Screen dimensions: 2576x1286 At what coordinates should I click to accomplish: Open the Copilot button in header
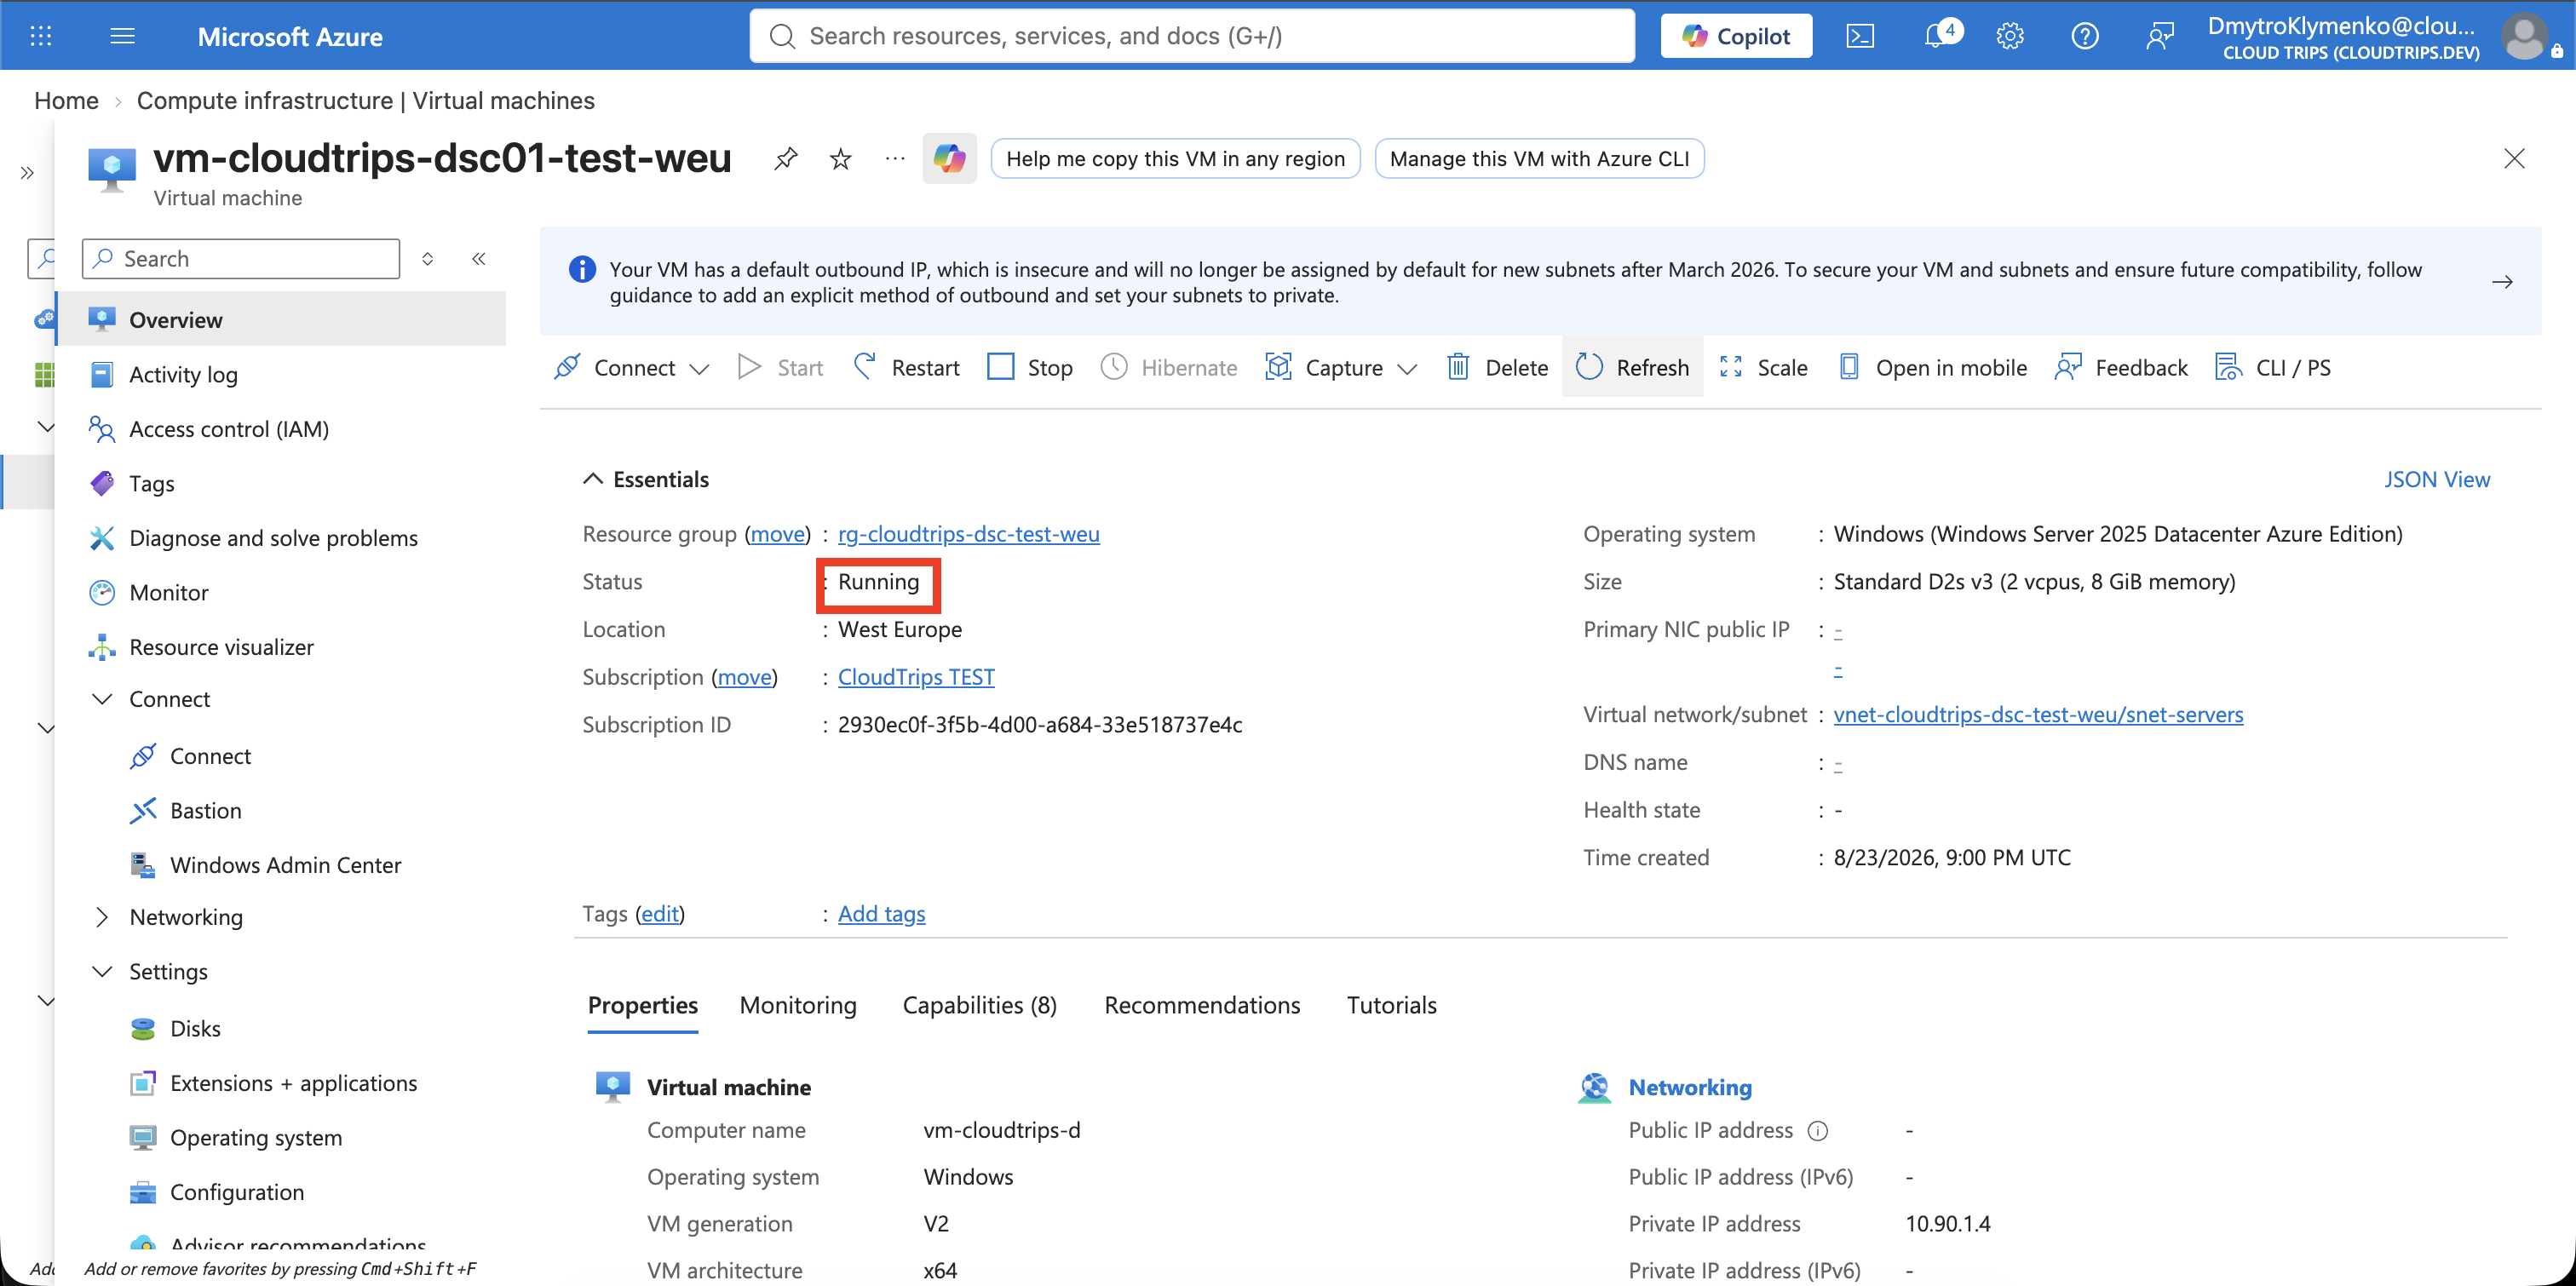(x=1736, y=36)
